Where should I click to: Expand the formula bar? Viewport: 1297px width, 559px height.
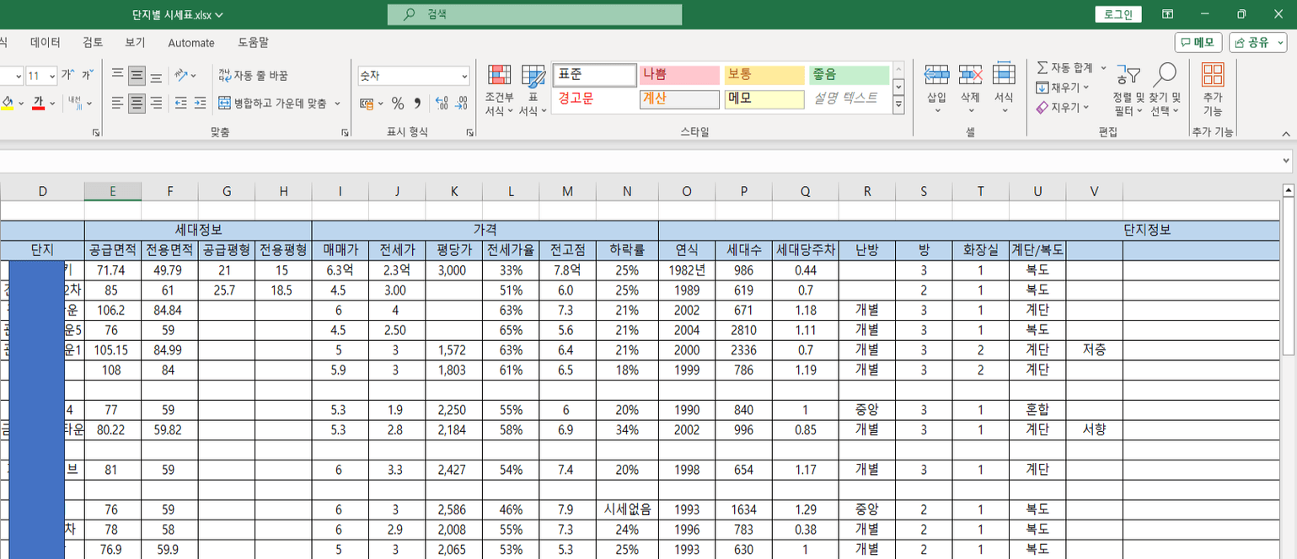point(1285,160)
